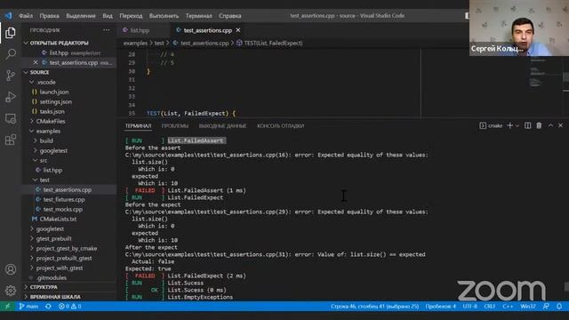Collapse the .vscode folder

click(x=46, y=82)
